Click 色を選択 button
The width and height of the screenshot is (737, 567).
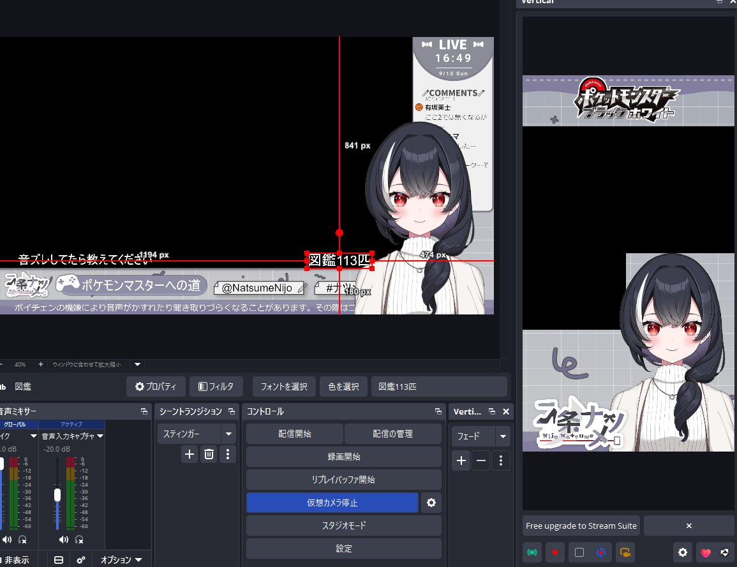click(x=343, y=387)
